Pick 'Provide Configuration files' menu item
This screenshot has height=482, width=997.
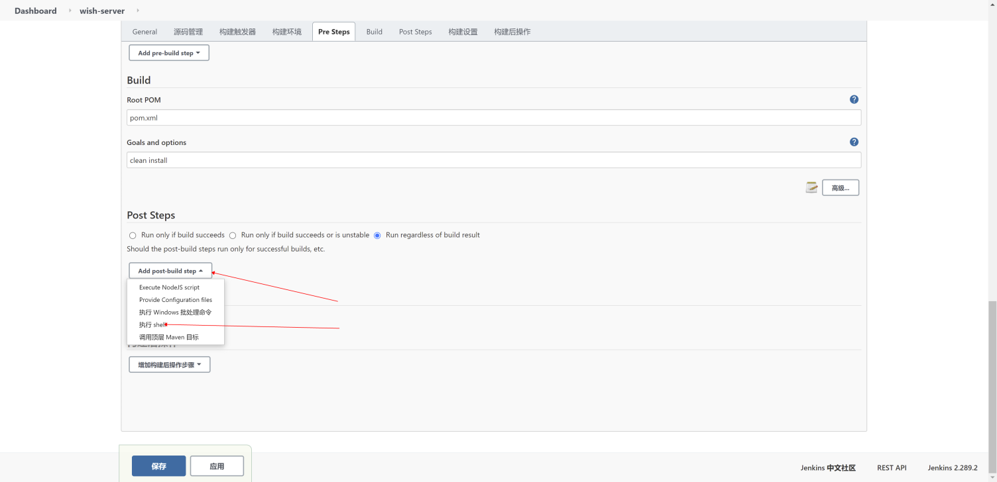click(176, 300)
